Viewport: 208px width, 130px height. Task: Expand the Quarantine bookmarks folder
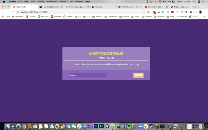[111, 17]
